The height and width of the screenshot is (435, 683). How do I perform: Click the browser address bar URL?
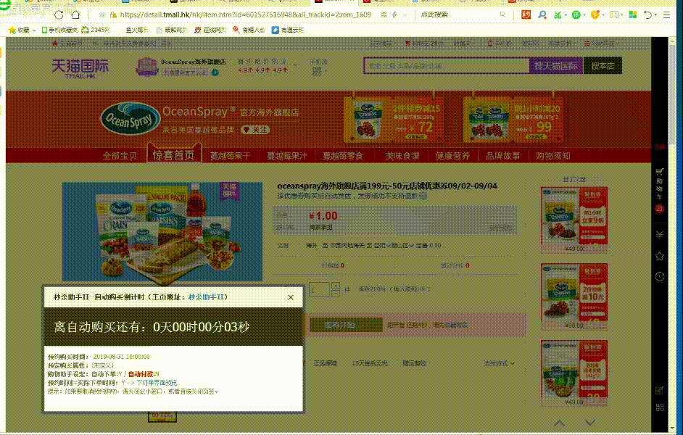tap(245, 14)
